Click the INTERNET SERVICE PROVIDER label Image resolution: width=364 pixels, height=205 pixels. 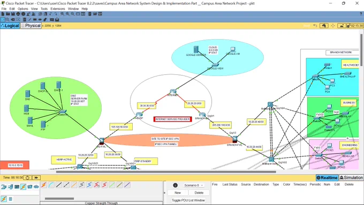173,119
